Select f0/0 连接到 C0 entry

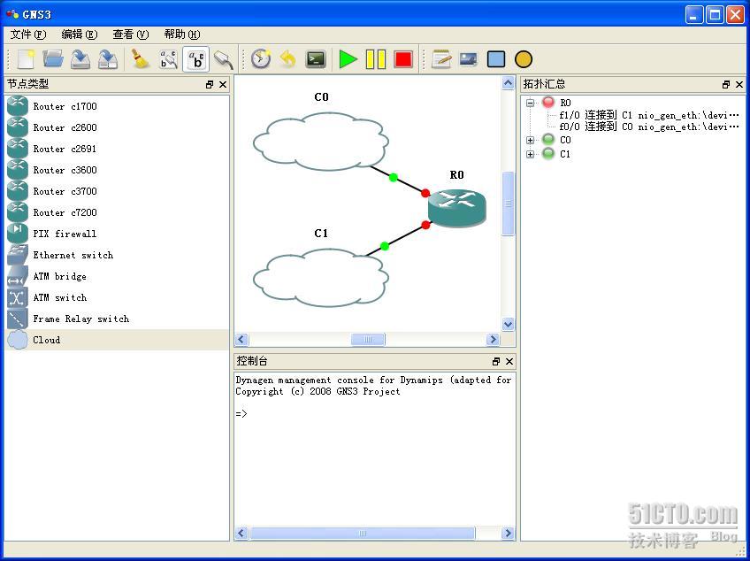coord(649,127)
